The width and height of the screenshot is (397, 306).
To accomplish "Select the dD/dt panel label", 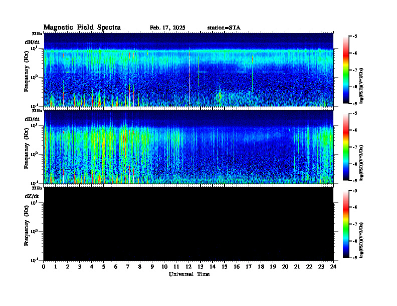I will pos(32,119).
